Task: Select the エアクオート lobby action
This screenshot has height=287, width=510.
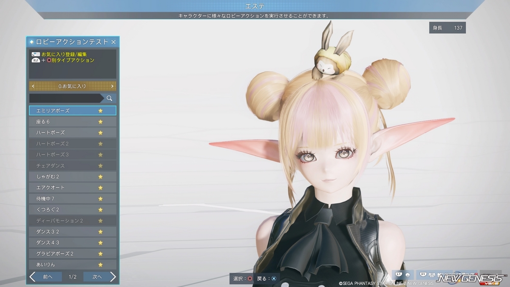Action: coord(73,188)
